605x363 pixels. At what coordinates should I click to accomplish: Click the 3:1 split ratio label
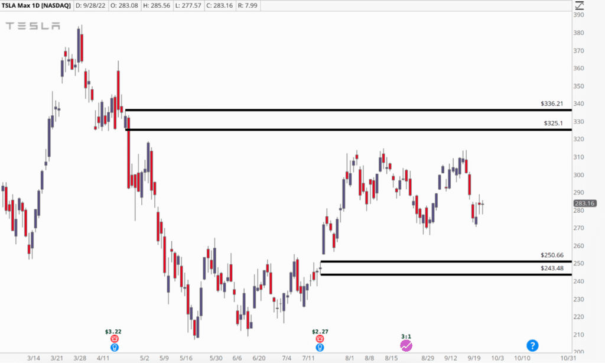click(406, 336)
